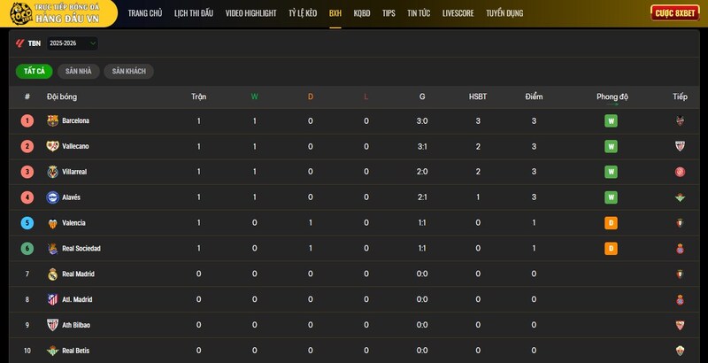This screenshot has height=363, width=708.
Task: Open Real Madrid's next opponent crest
Action: (680, 274)
